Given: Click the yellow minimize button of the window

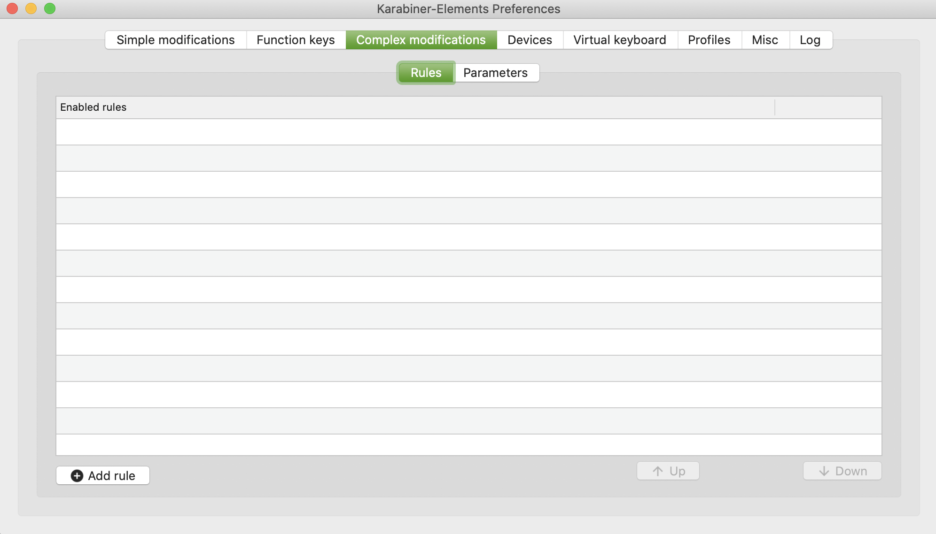Looking at the screenshot, I should 30,8.
